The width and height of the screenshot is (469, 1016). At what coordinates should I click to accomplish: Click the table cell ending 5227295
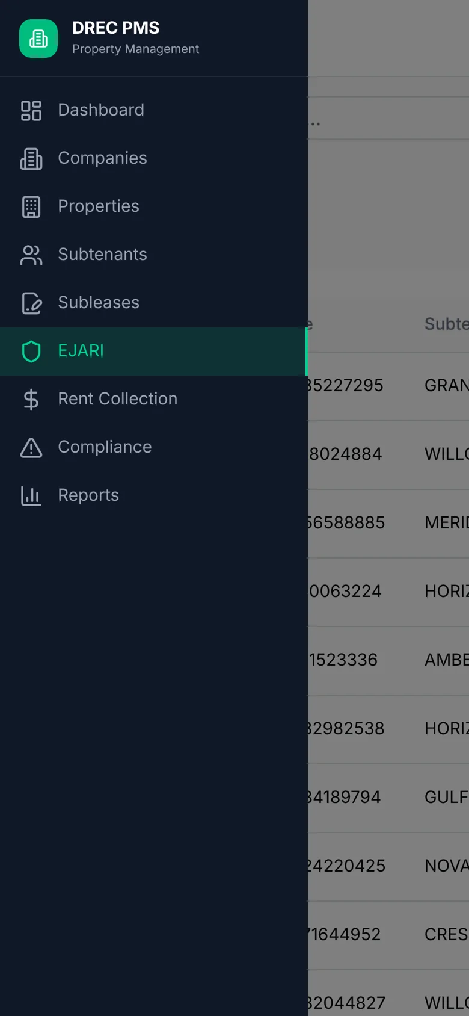point(346,386)
